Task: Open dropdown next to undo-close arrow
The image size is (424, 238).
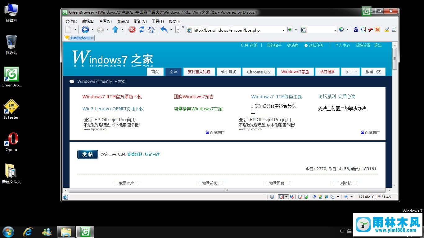Action: [x=171, y=30]
